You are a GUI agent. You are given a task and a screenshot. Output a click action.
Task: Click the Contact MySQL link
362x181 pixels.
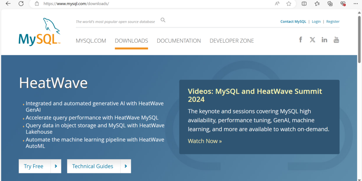[293, 22]
